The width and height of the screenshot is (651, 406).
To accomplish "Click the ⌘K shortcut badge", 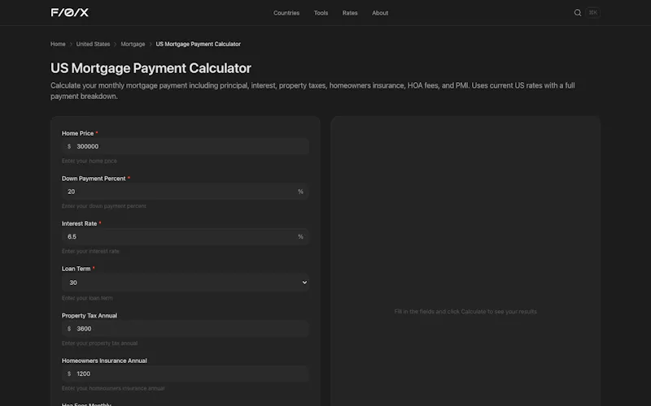I will click(593, 13).
